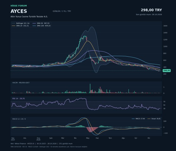
Task: Click the blue MACD legend line swatch
Action: [133, 119]
